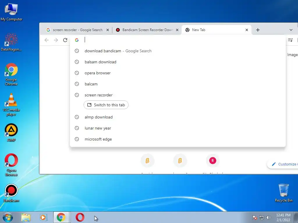298x223 pixels.
Task: Select the balsam download suggestion
Action: tap(178, 62)
